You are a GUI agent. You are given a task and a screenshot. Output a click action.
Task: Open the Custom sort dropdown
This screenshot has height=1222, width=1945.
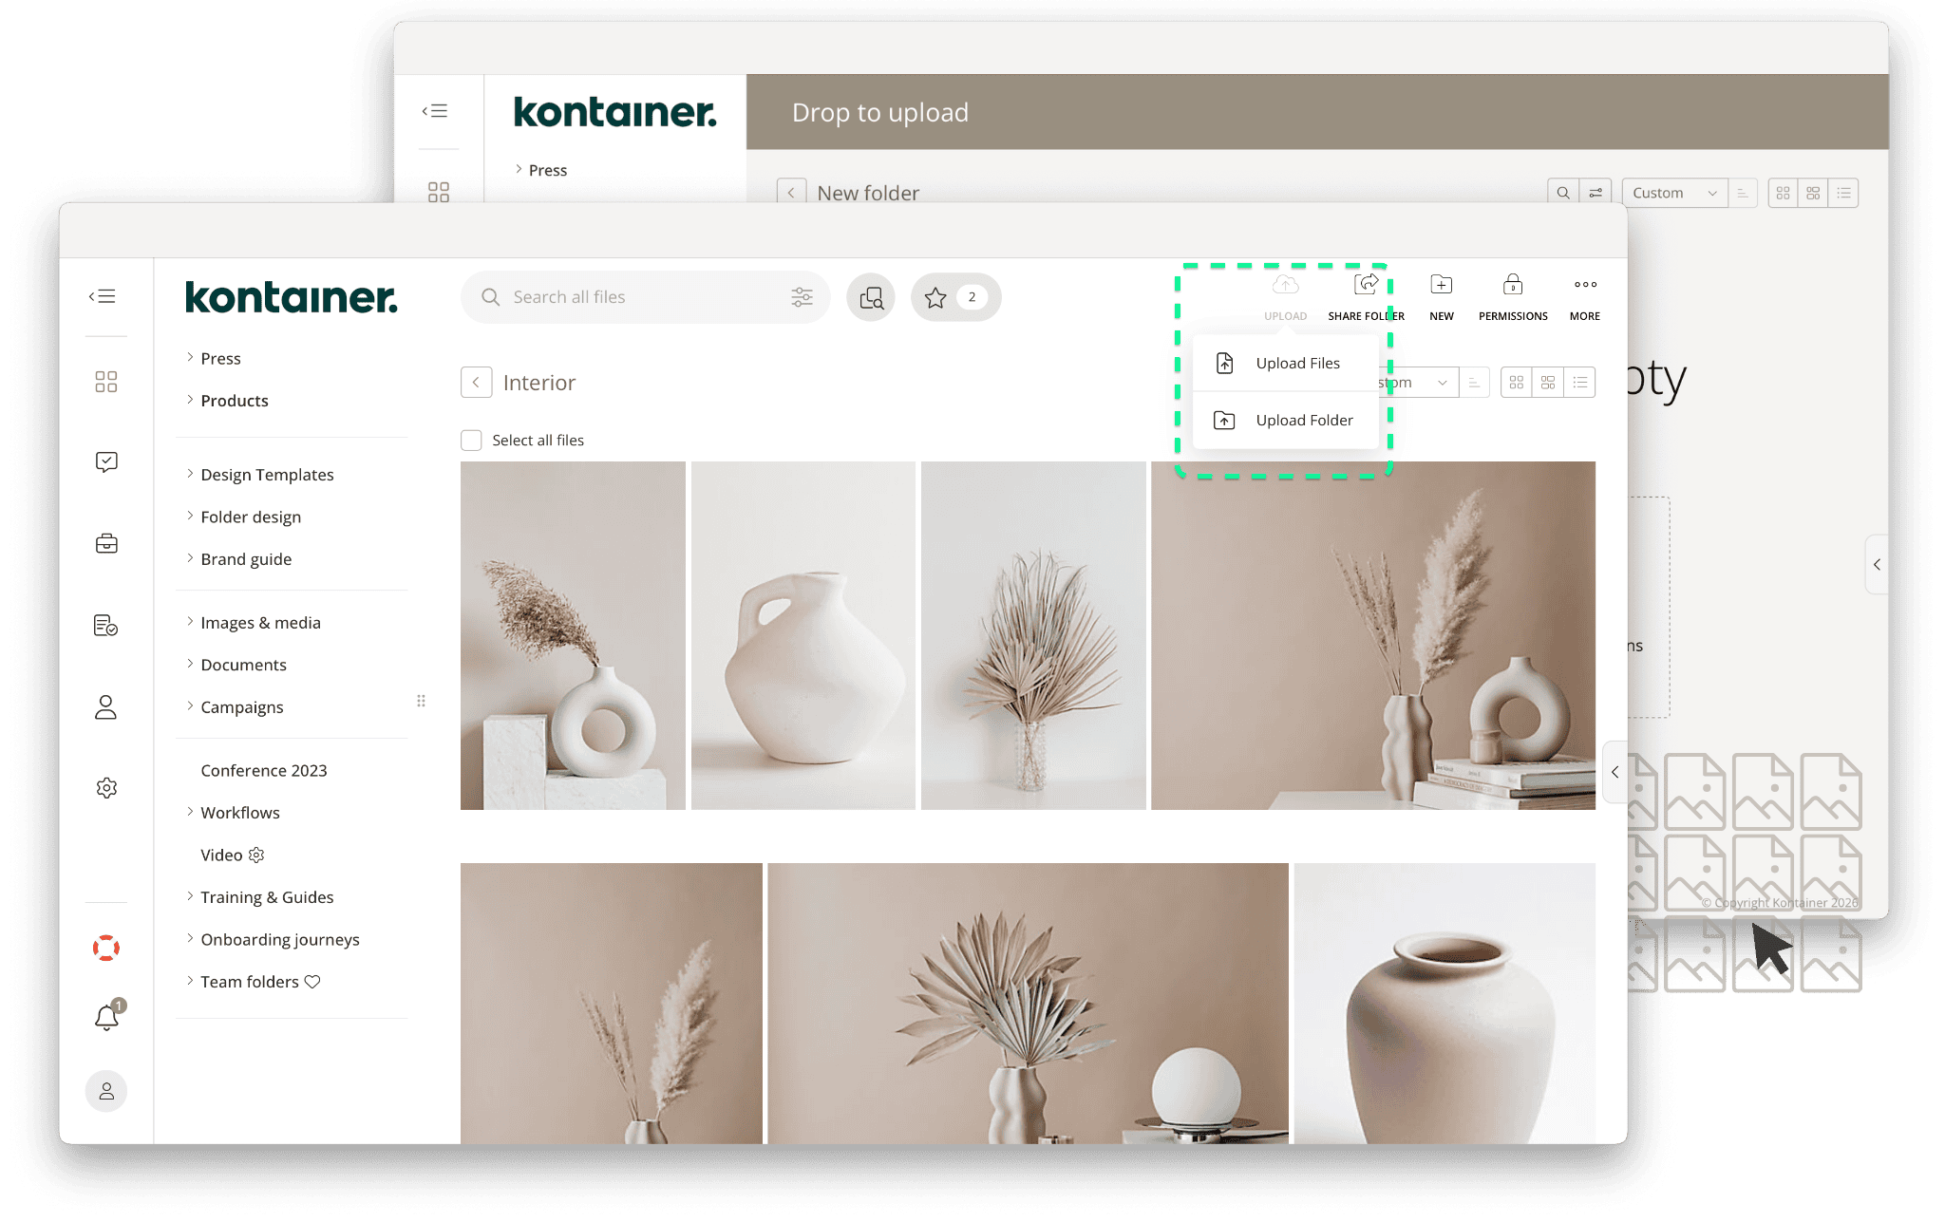click(1674, 193)
